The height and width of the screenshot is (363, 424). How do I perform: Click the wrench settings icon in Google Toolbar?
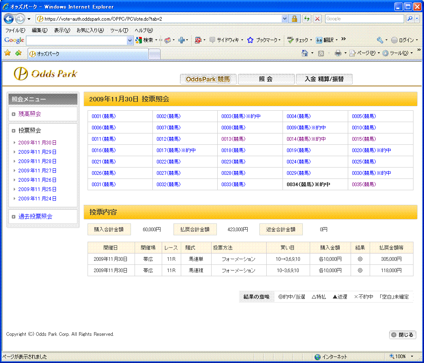[380, 40]
